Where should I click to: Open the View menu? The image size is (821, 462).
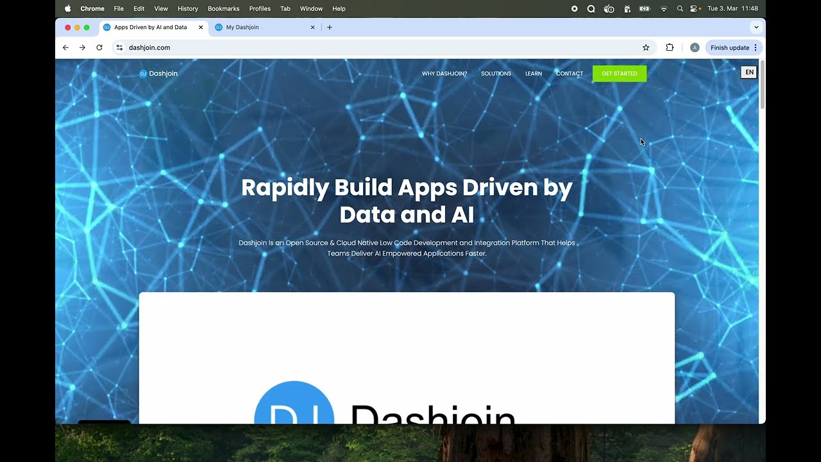[161, 9]
